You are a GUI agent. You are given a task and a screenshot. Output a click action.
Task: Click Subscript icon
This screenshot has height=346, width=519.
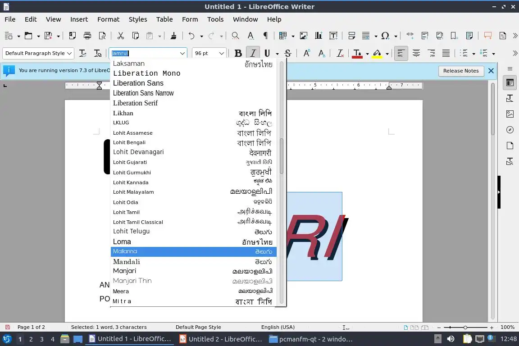click(x=321, y=53)
